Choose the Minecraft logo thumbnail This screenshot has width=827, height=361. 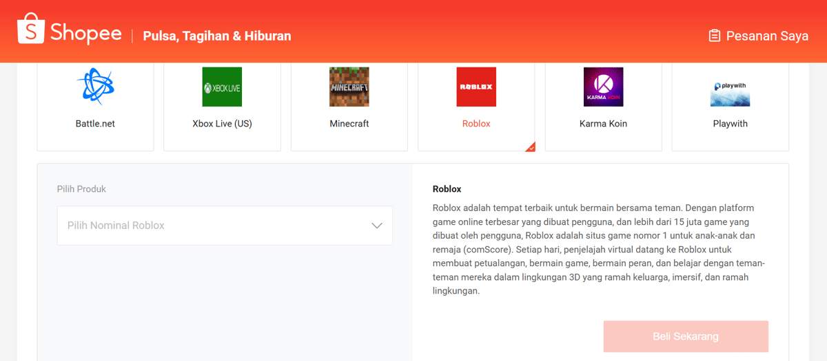[349, 87]
